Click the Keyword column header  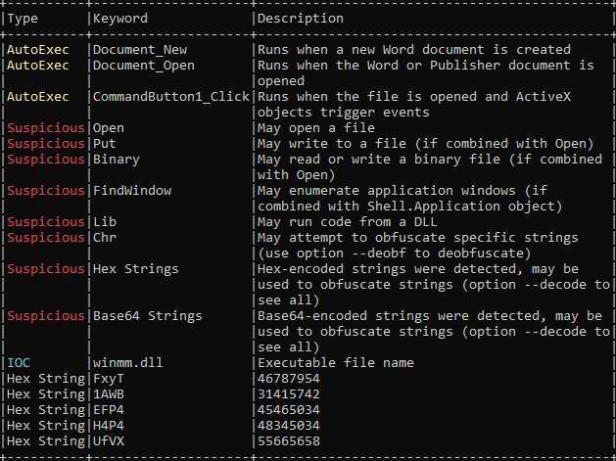[x=120, y=19]
